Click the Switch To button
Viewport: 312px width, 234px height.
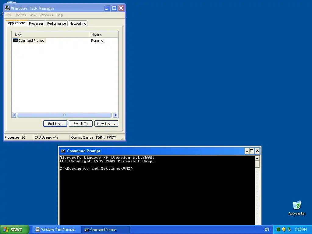tap(80, 124)
